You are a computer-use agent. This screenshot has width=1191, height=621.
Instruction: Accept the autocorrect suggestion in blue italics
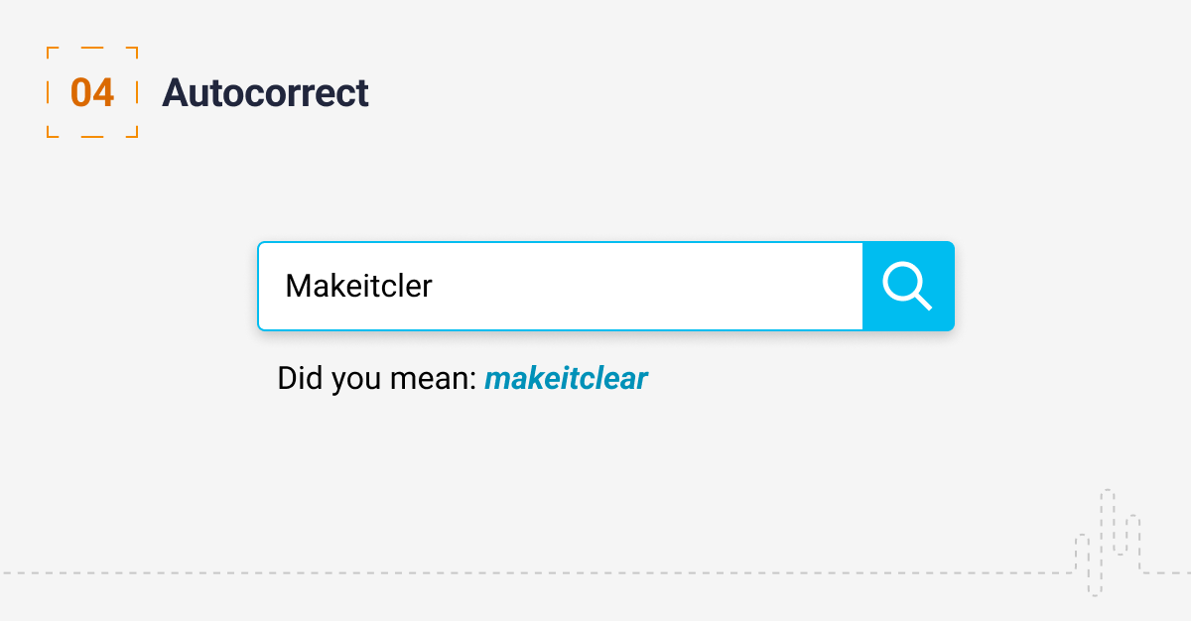pyautogui.click(x=566, y=379)
